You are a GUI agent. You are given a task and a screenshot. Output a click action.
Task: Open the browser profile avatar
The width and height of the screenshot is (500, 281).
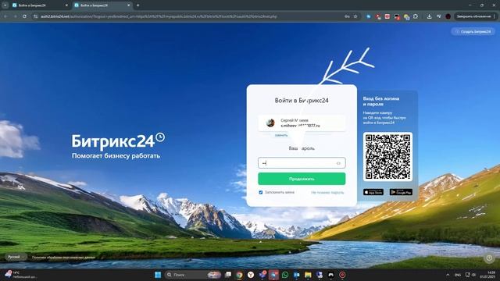click(x=448, y=16)
